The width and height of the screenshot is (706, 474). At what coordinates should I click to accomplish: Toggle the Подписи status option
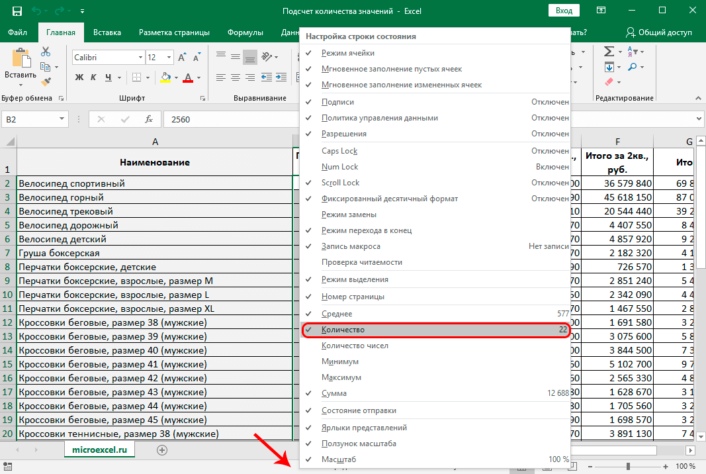click(435, 102)
